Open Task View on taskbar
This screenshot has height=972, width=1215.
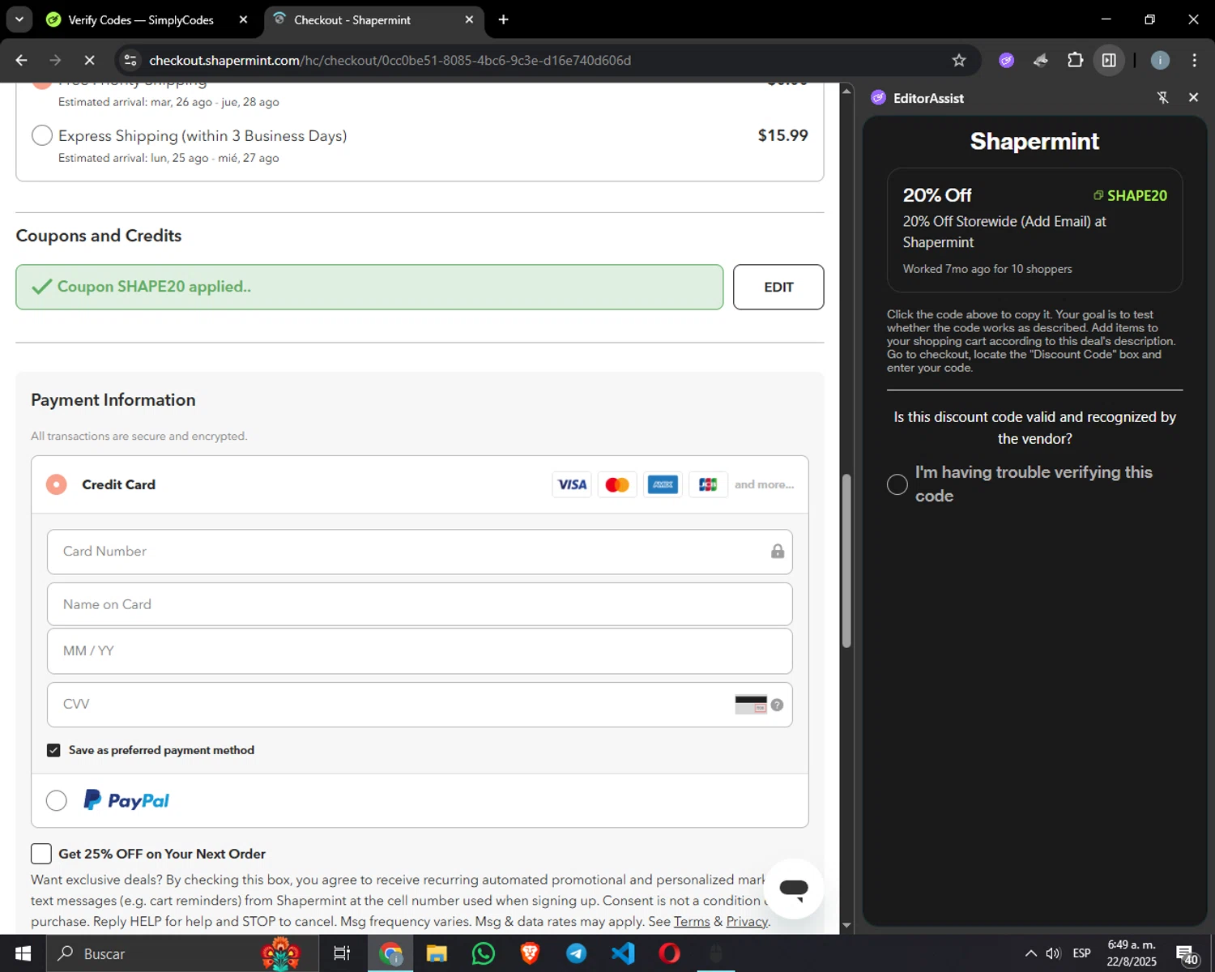pos(342,953)
